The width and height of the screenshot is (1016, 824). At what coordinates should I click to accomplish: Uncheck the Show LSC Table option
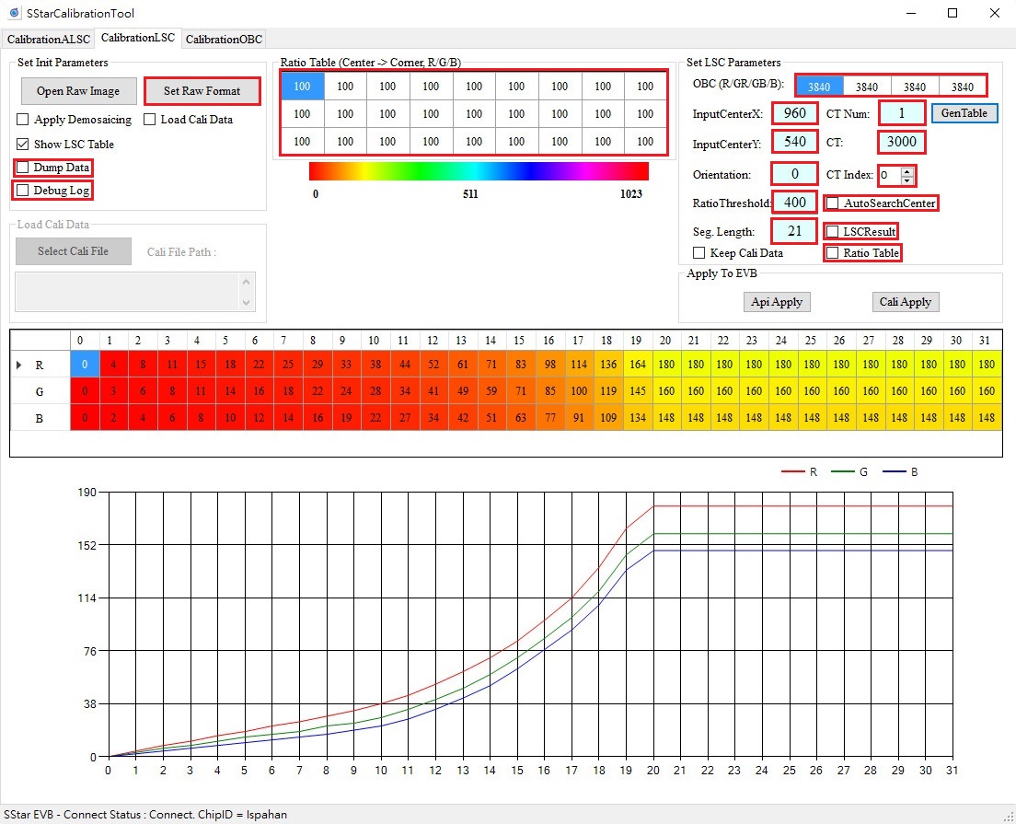pos(23,145)
